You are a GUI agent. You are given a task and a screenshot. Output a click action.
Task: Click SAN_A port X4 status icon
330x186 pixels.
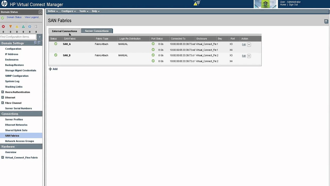[x=153, y=50]
